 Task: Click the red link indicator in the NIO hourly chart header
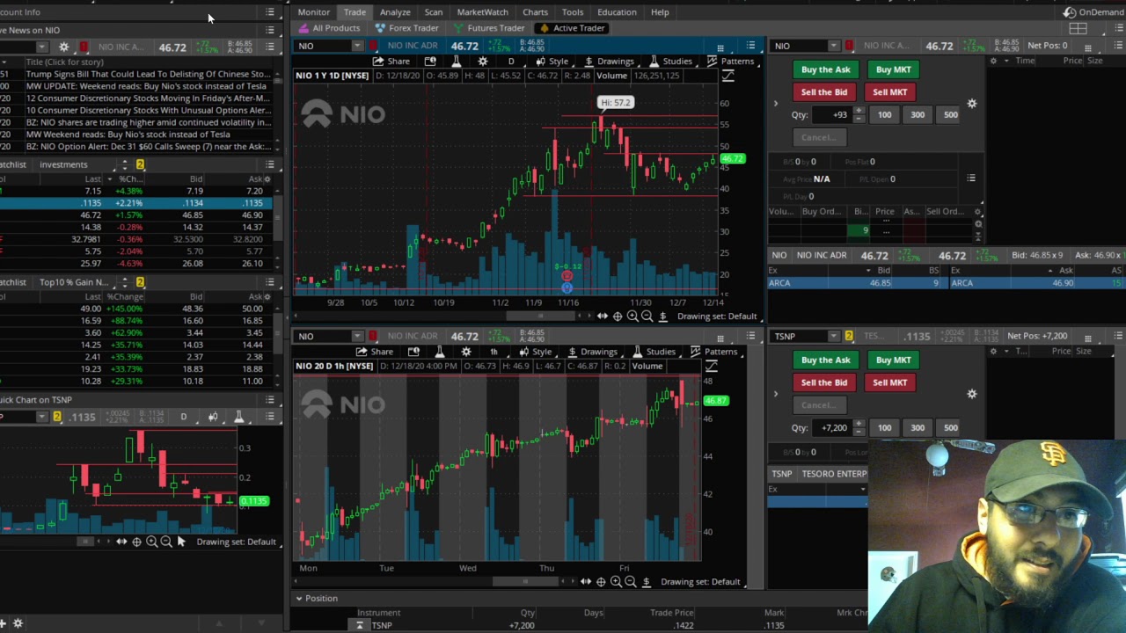tap(372, 336)
